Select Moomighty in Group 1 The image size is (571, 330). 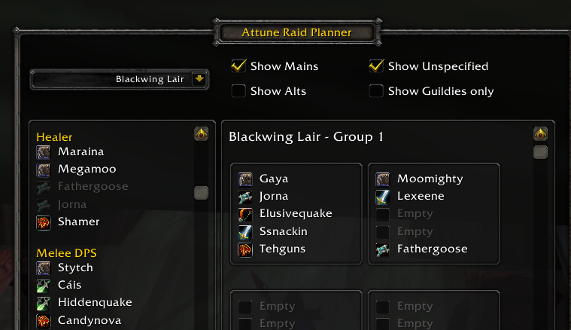click(x=430, y=179)
